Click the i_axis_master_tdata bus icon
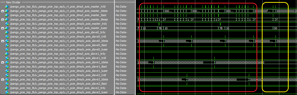Screen dimensions: 297x95 click(7, 11)
